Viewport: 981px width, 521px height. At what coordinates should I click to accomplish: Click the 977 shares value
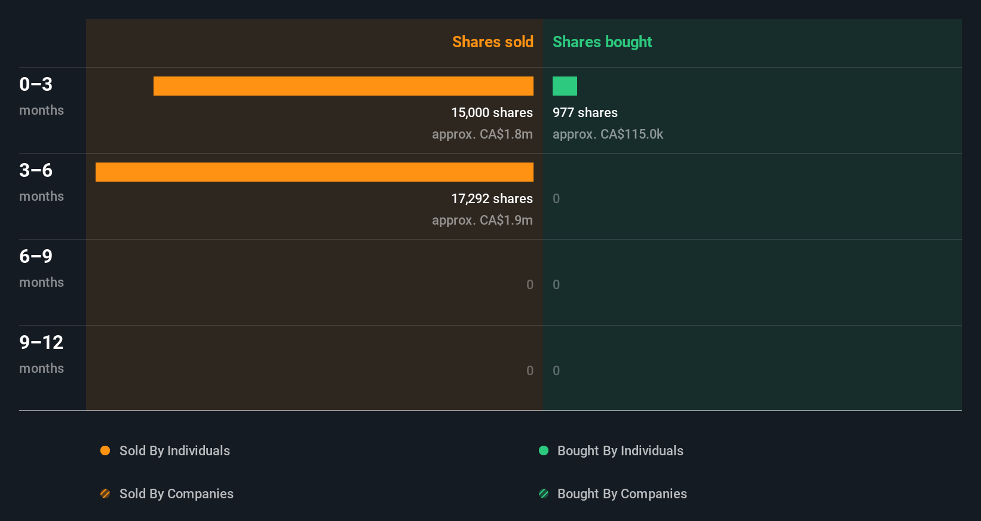click(x=585, y=112)
